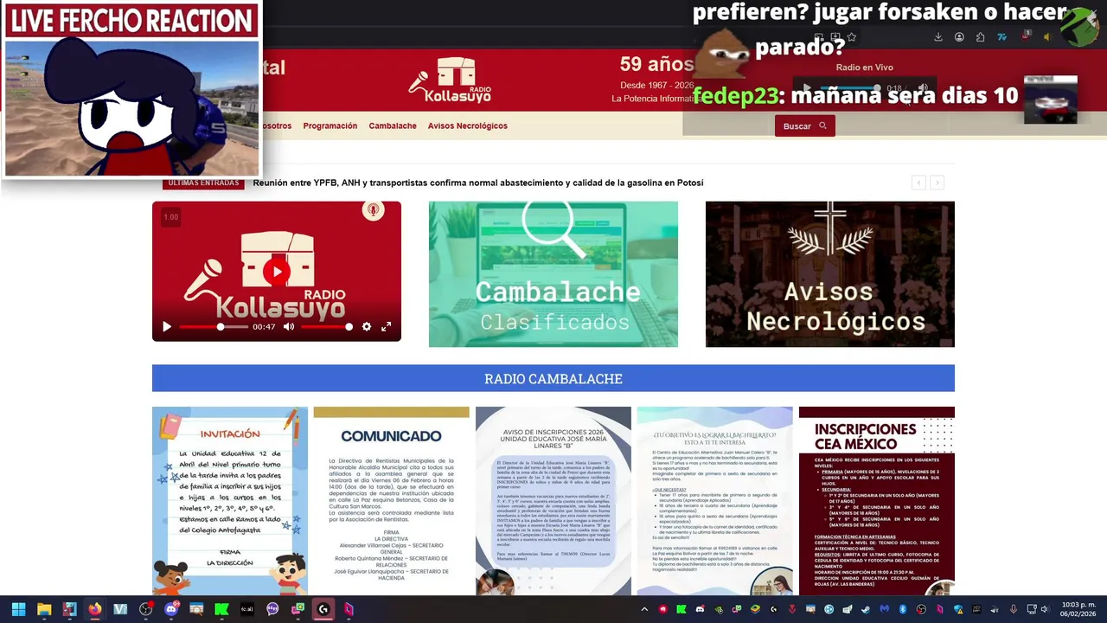Viewport: 1107px width, 623px height.
Task: Click Steam icon in system tray
Action: point(865,609)
